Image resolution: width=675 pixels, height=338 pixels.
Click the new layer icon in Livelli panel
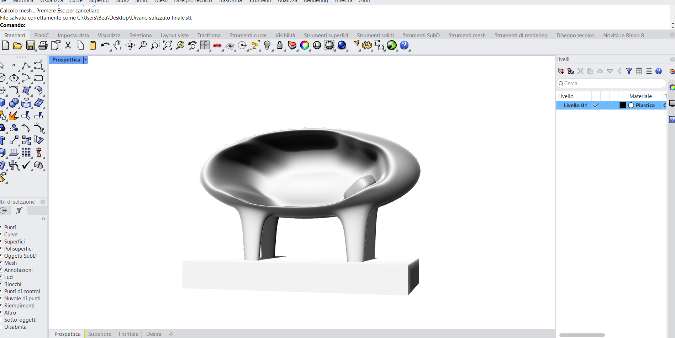(561, 71)
